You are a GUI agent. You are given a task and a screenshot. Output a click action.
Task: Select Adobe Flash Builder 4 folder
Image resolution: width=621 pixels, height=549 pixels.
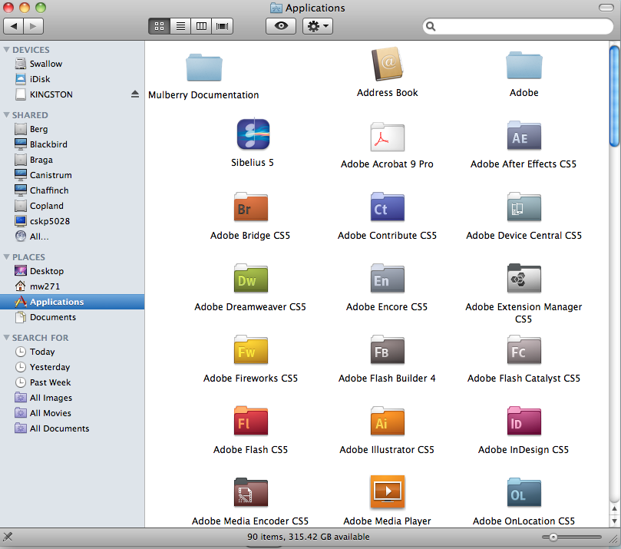387,349
